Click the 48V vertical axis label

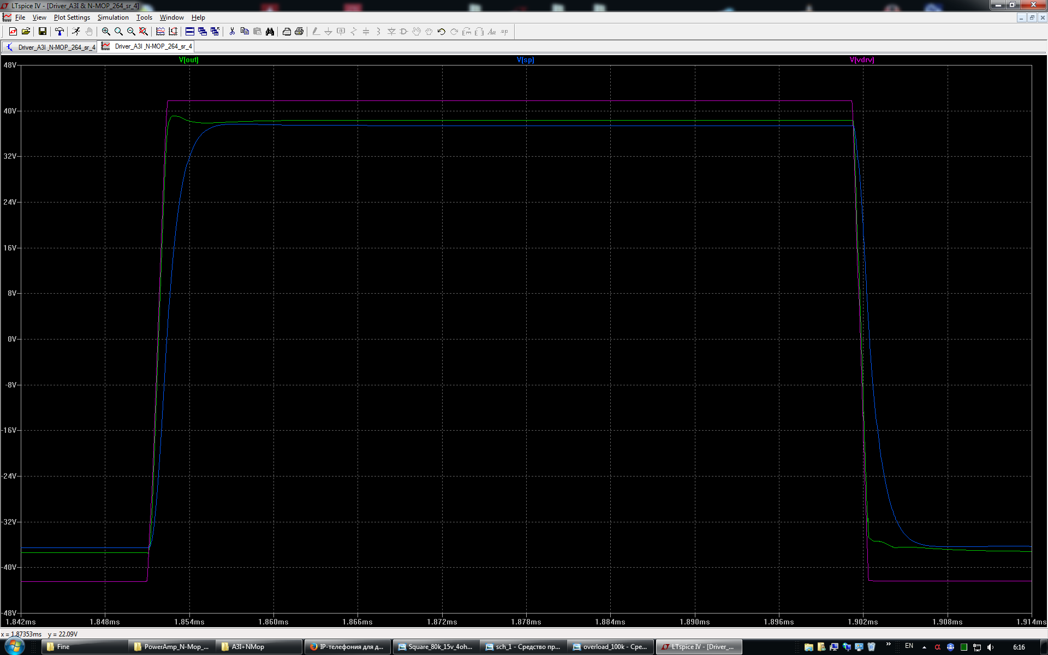(x=10, y=65)
